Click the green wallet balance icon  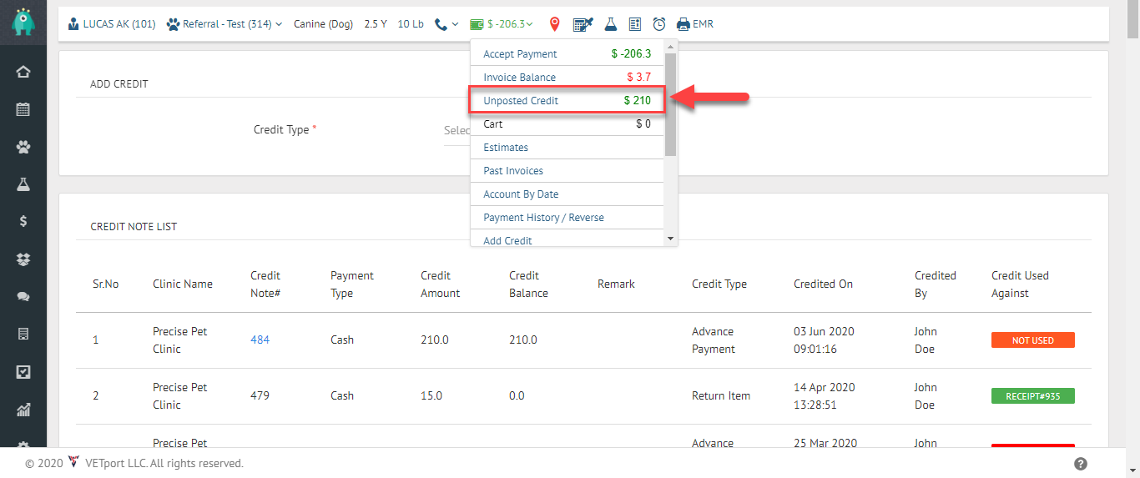tap(477, 24)
